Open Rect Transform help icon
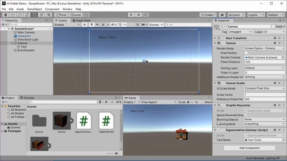The height and width of the screenshot is (161, 287). pyautogui.click(x=275, y=38)
